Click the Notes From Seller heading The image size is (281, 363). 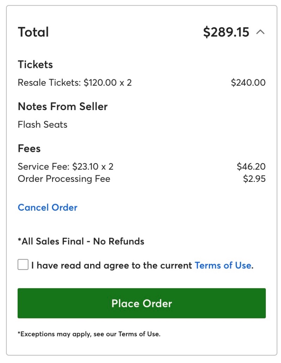63,107
